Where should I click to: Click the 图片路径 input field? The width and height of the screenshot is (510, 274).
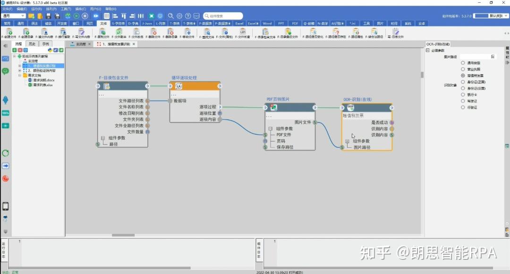(475, 56)
